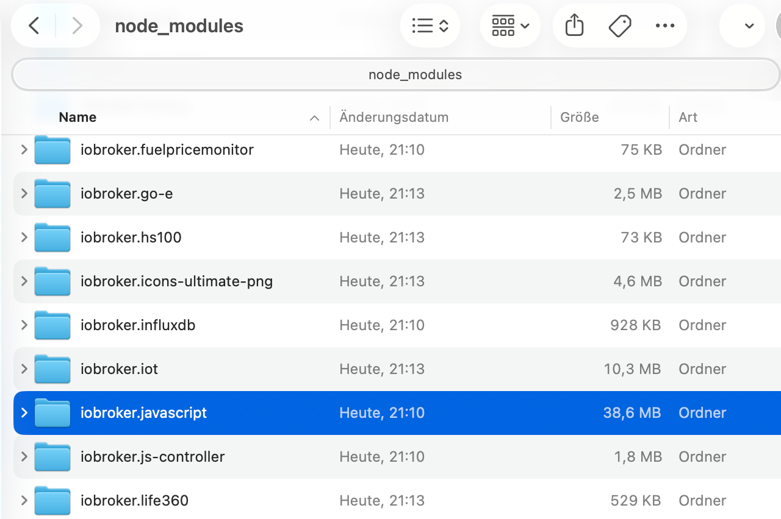
Task: Click the 2,5 MB size value
Action: click(x=638, y=193)
